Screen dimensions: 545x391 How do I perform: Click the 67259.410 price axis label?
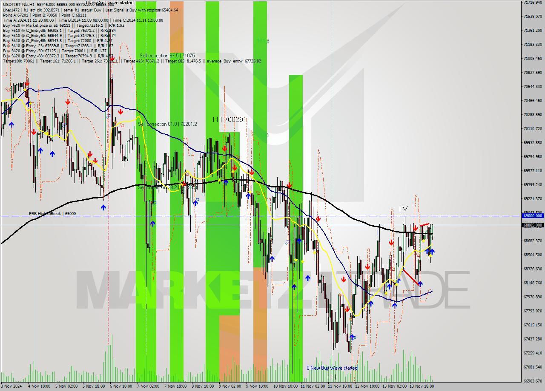[x=533, y=353]
